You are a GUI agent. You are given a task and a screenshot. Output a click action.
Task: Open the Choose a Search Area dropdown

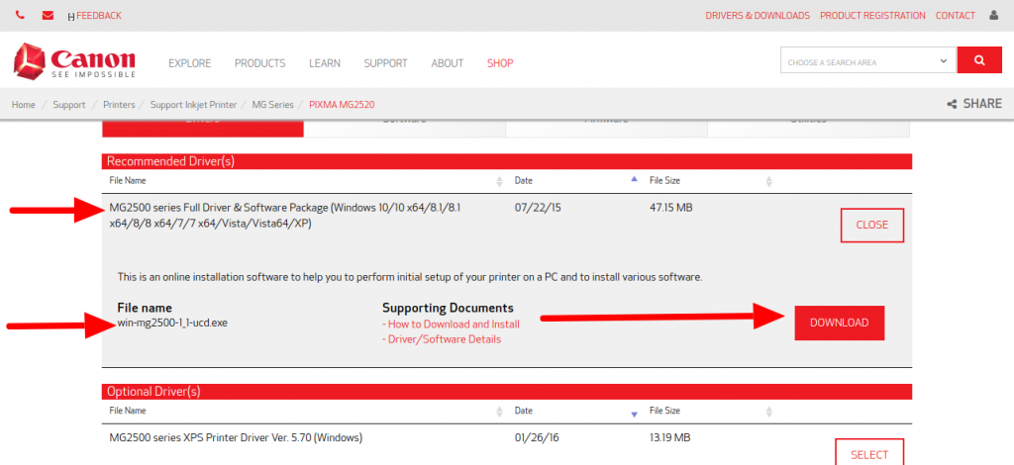(x=867, y=62)
